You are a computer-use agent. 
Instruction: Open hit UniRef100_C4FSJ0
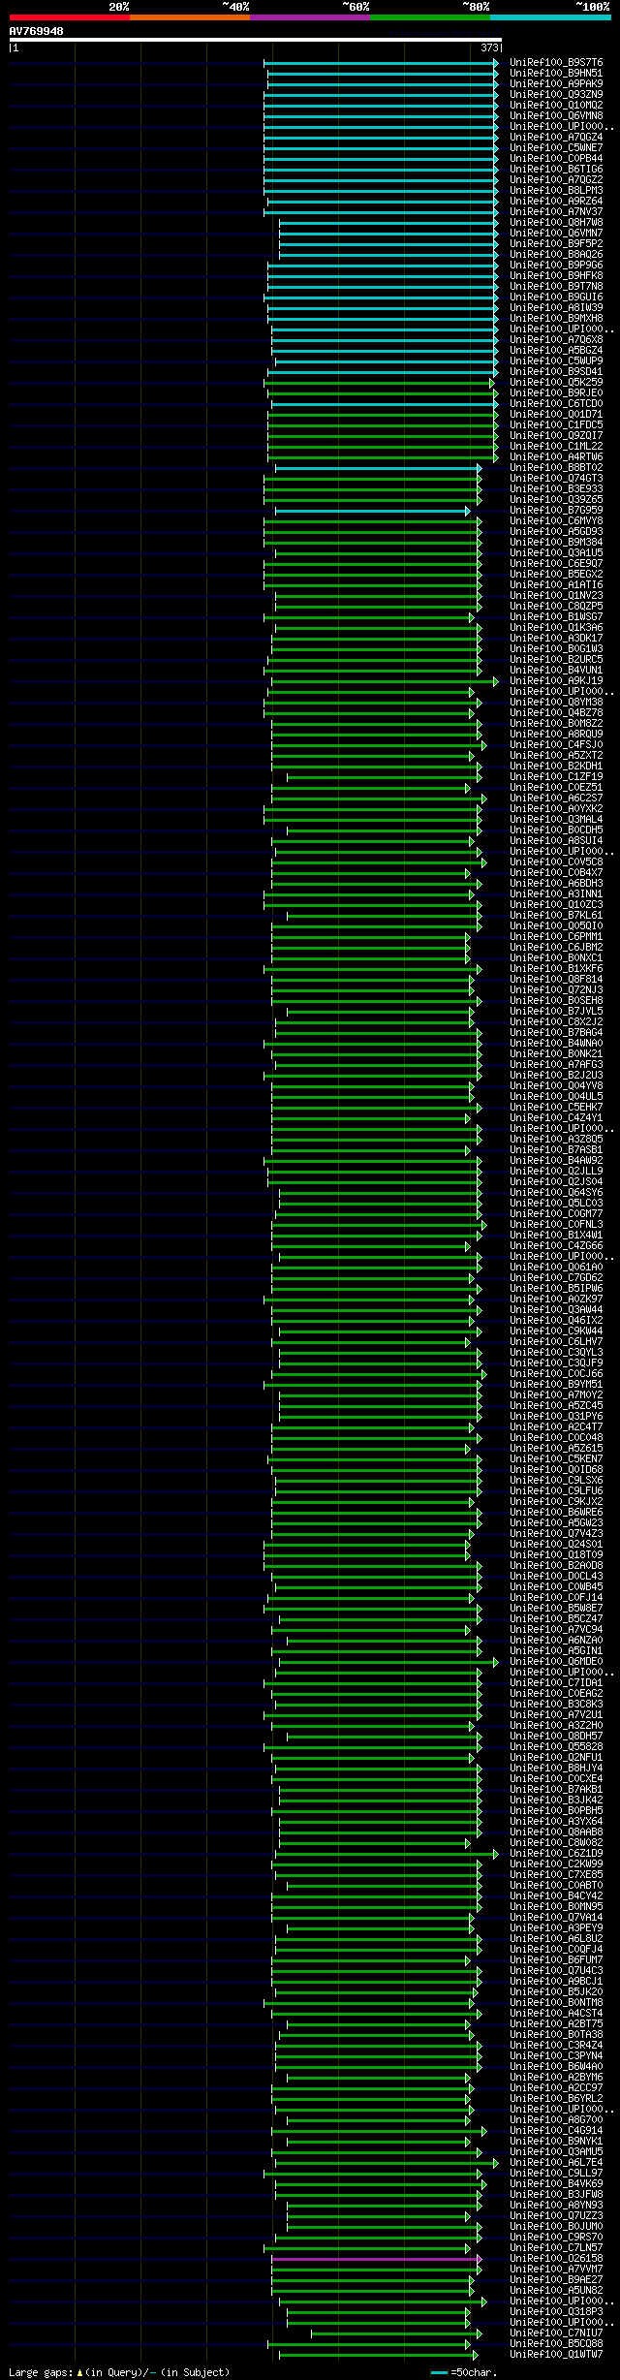coord(556,745)
